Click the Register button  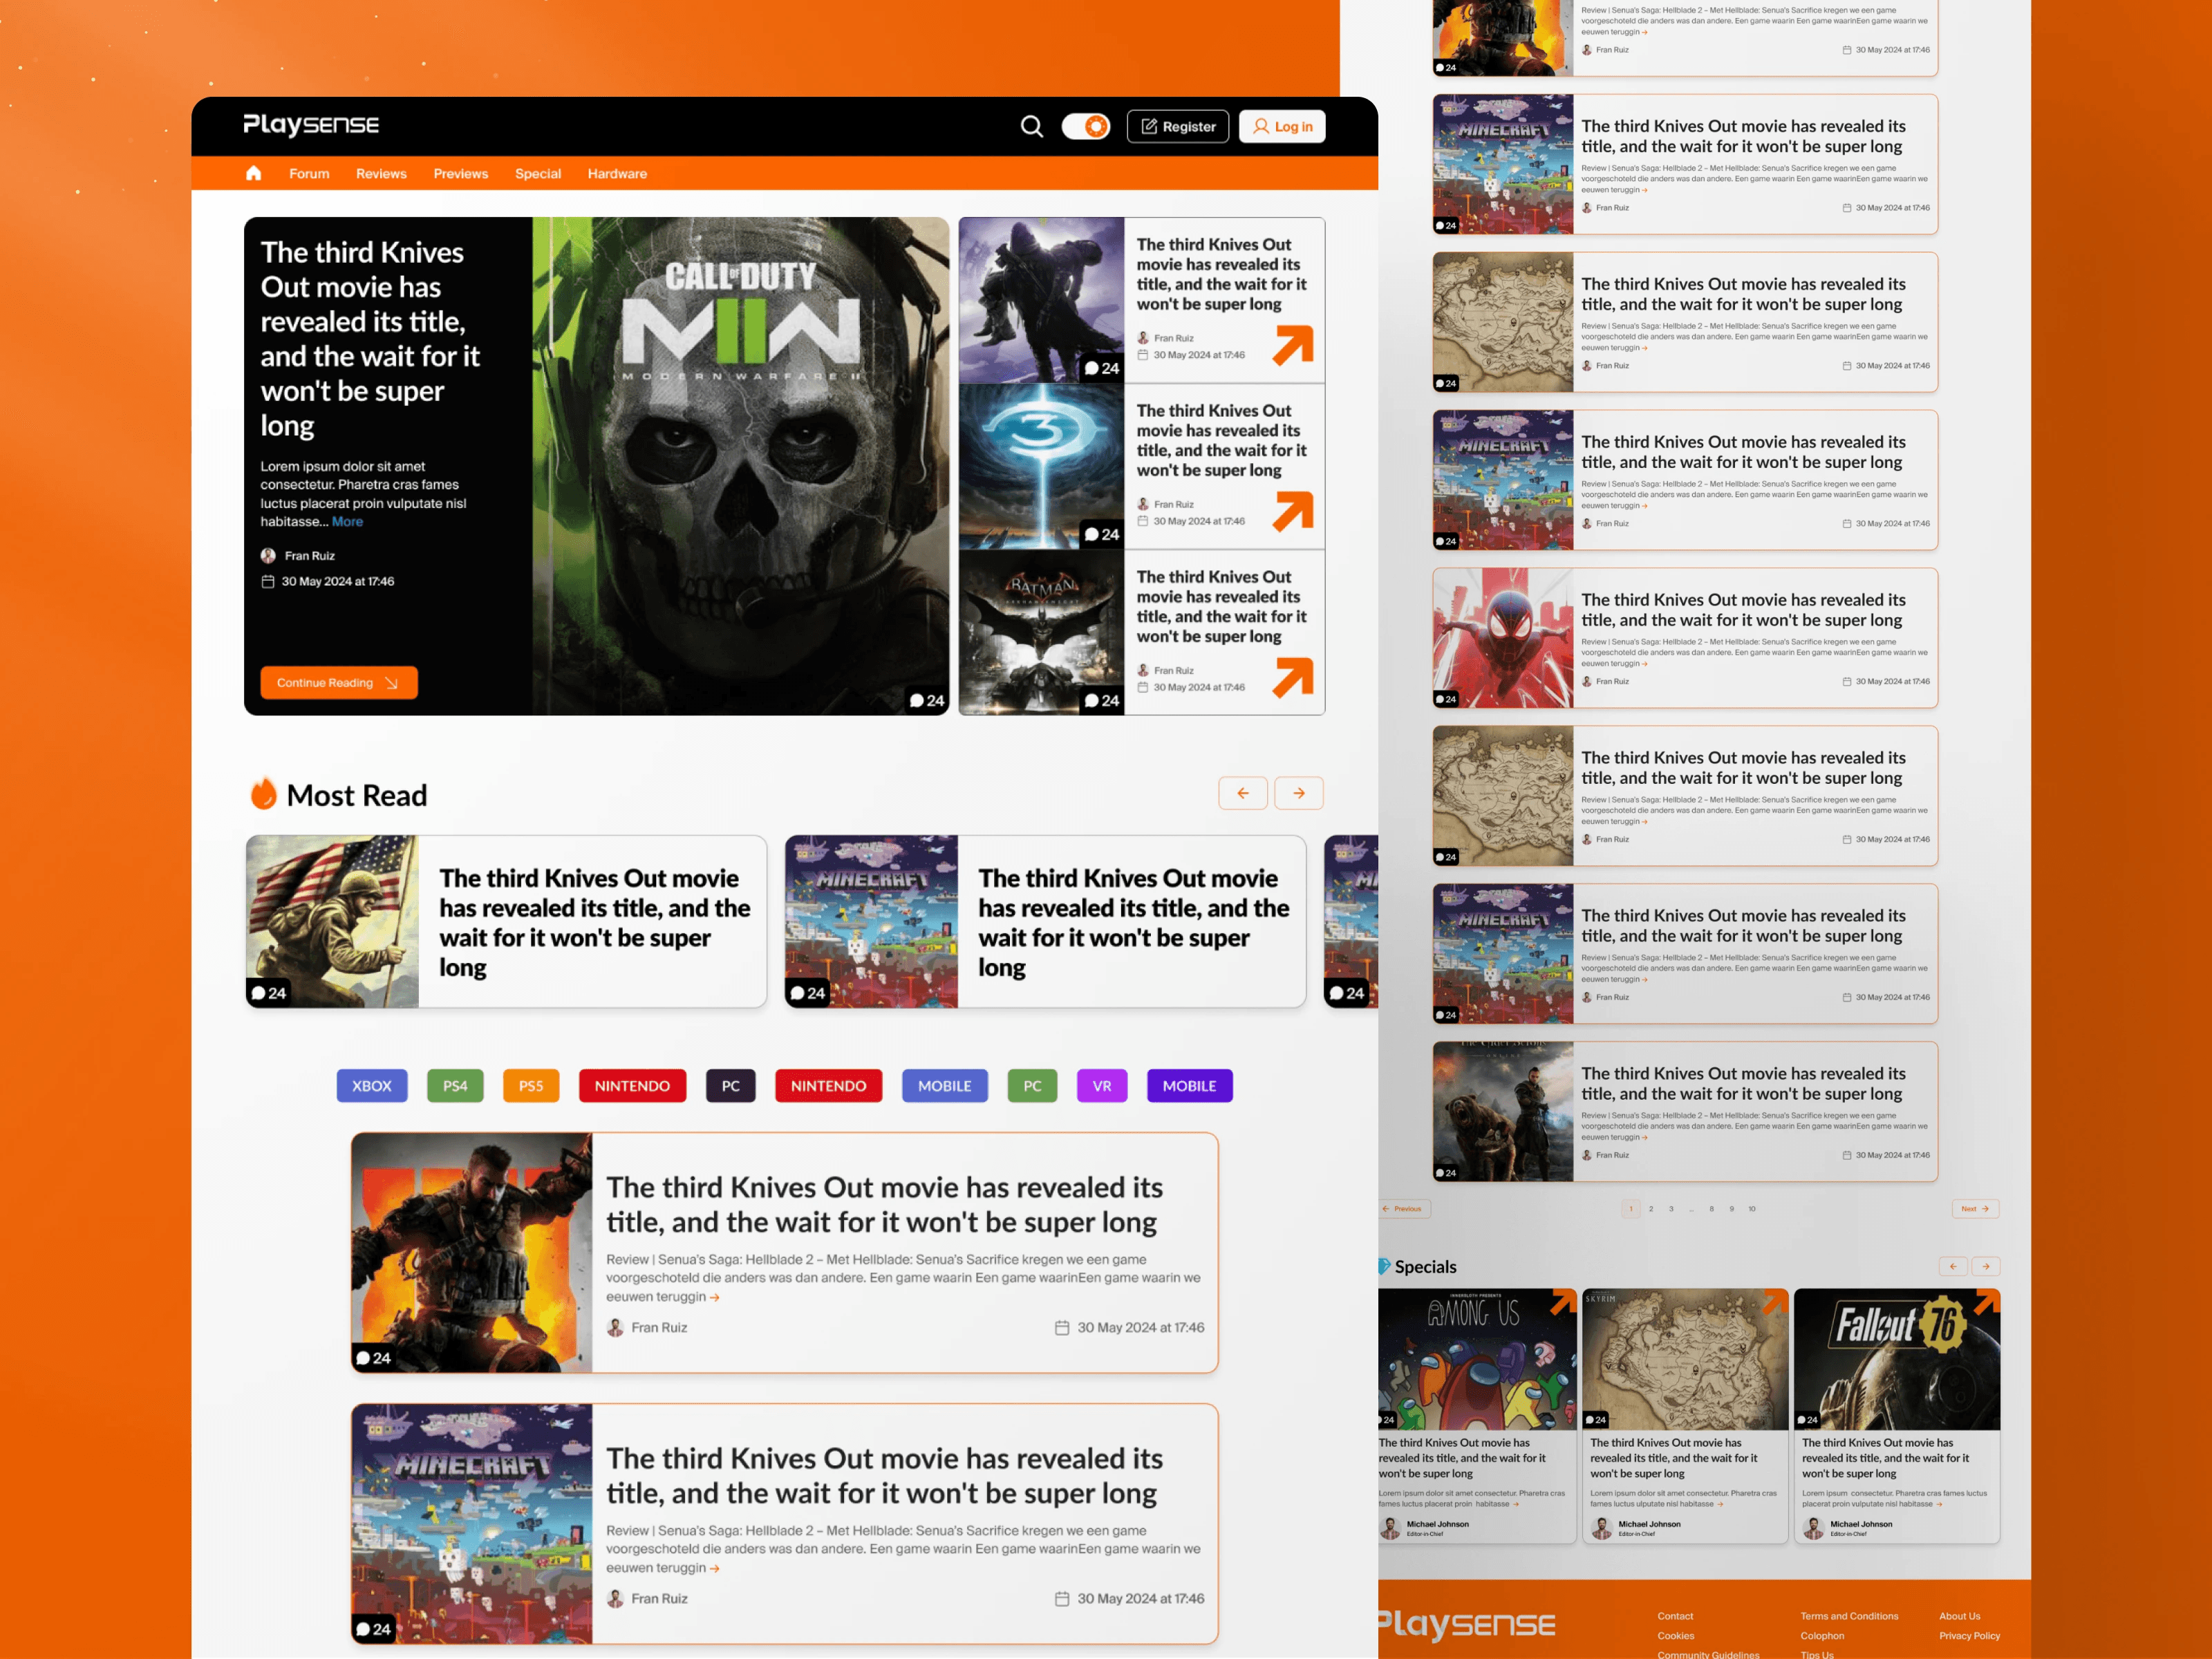pos(1177,126)
